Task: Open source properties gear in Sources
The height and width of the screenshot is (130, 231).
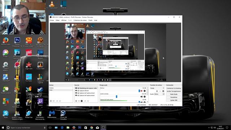Action: click(x=82, y=101)
